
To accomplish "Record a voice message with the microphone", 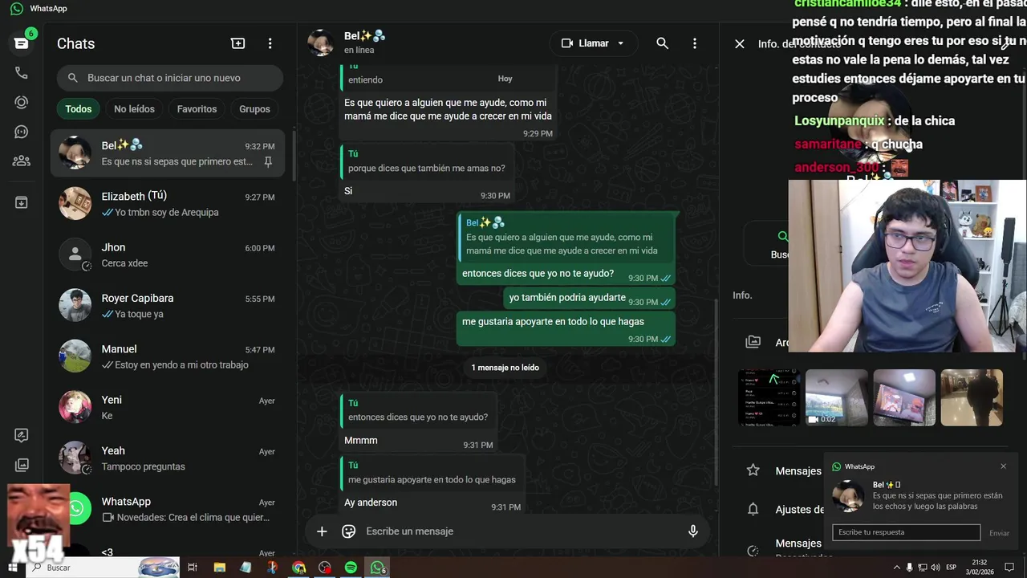I will click(x=693, y=531).
